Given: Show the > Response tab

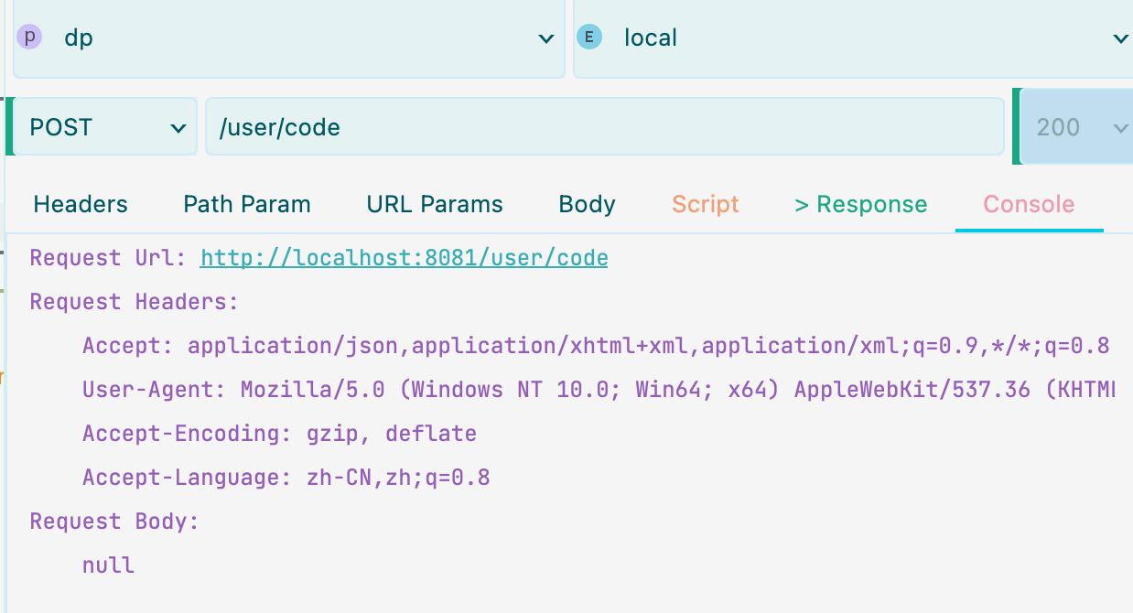Looking at the screenshot, I should point(860,204).
